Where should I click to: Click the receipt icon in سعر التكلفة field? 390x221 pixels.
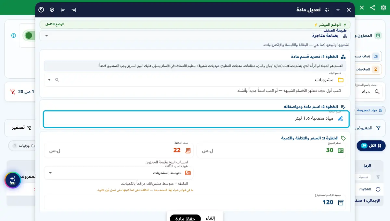click(x=188, y=150)
